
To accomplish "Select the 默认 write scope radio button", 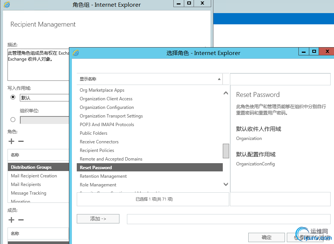I will (x=13, y=97).
